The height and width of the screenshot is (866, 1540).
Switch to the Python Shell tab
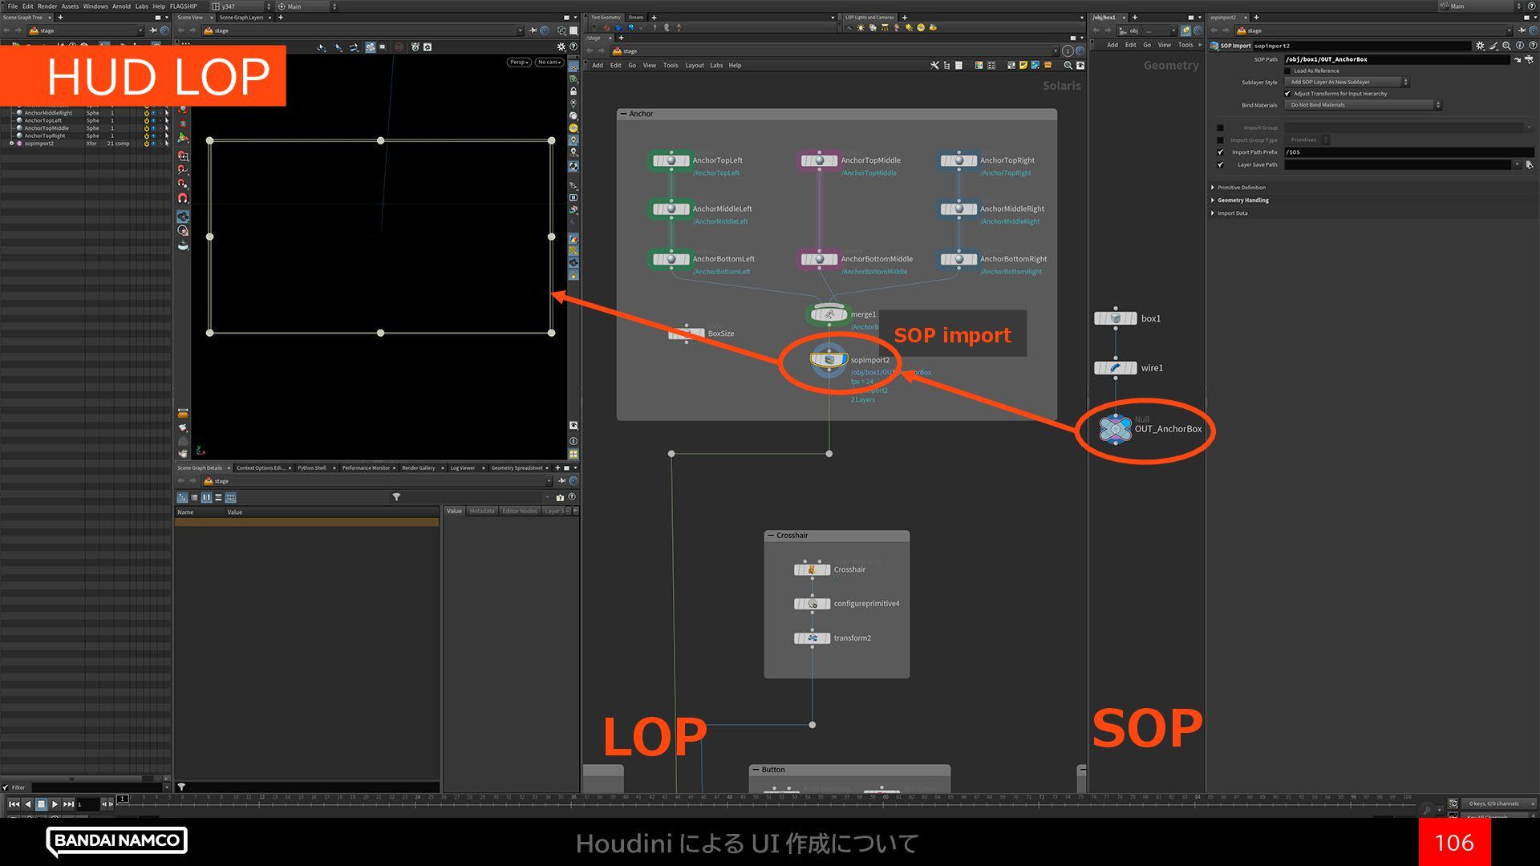pyautogui.click(x=311, y=467)
